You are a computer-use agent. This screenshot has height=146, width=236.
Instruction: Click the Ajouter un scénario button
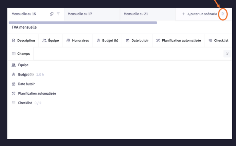tap(199, 14)
